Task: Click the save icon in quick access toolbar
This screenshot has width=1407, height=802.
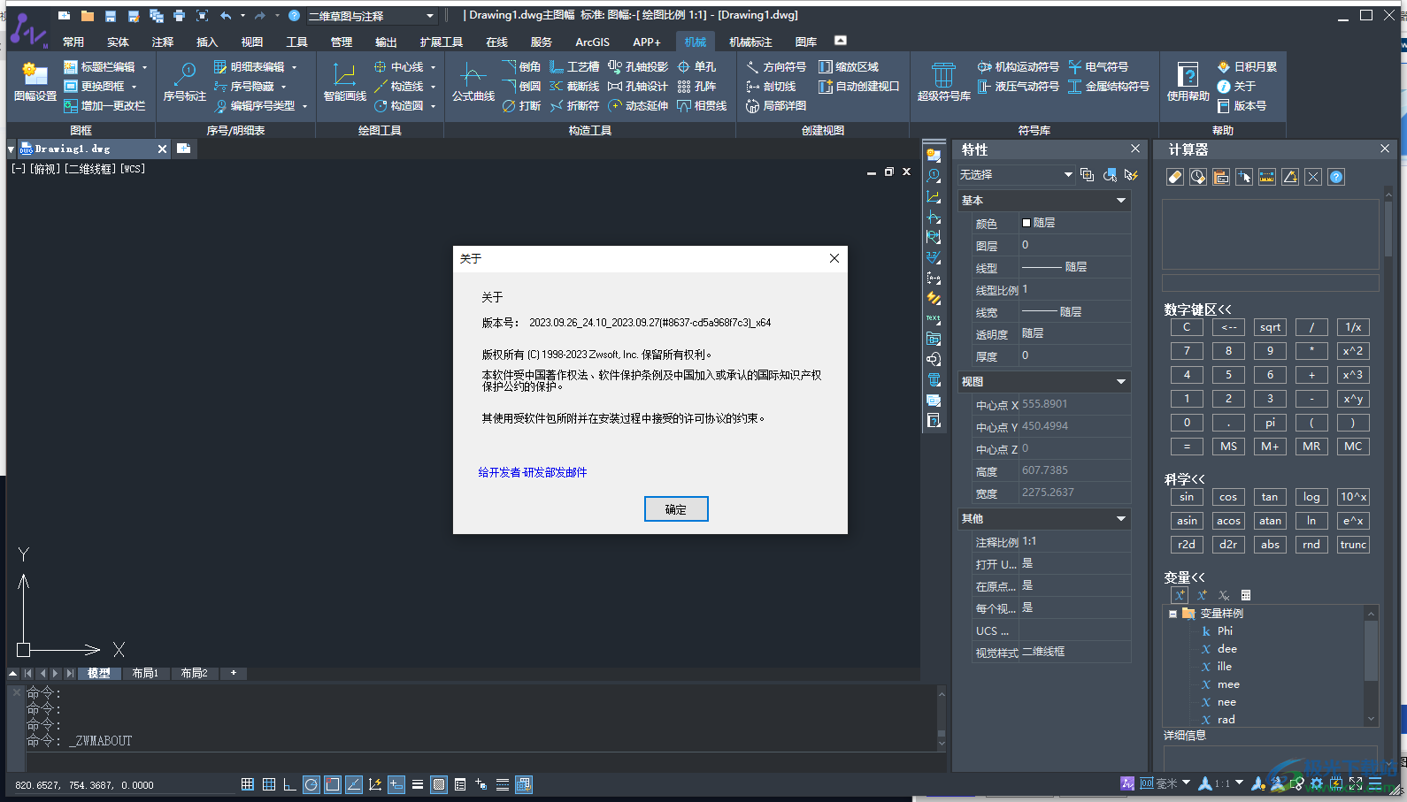Action: [x=111, y=16]
